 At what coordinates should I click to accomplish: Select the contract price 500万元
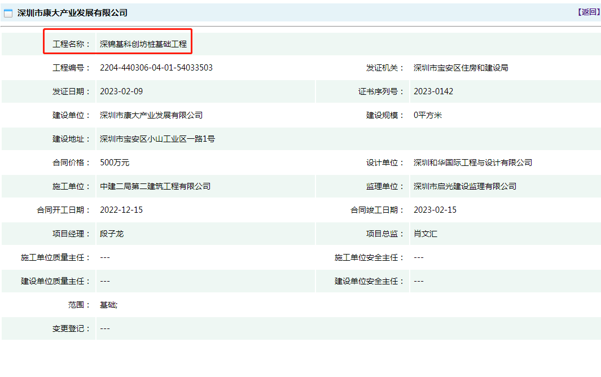pyautogui.click(x=115, y=163)
